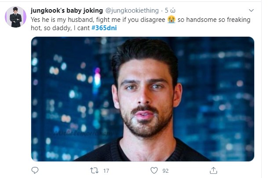Image resolution: width=270 pixels, height=178 pixels.
Task: Open the poster's profile avatar
Action: [15, 17]
